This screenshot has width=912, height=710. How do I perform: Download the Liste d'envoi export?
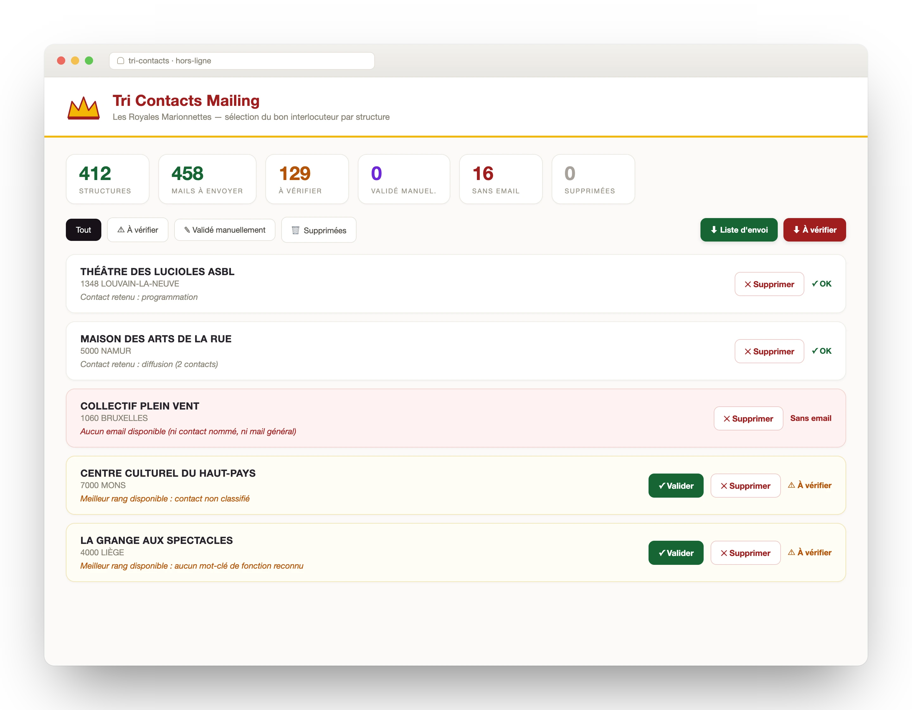(x=739, y=230)
